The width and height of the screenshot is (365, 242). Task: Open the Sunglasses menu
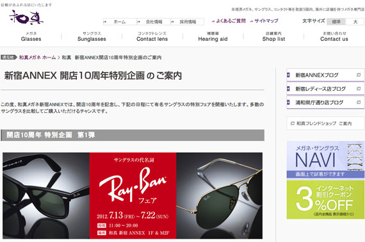(x=92, y=36)
